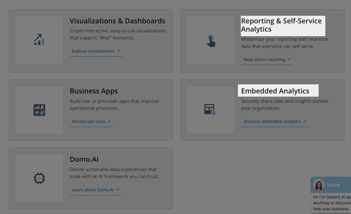Click the arrow beside Explore visualizations
Viewport: 351px width, 214px height.
pyautogui.click(x=118, y=51)
